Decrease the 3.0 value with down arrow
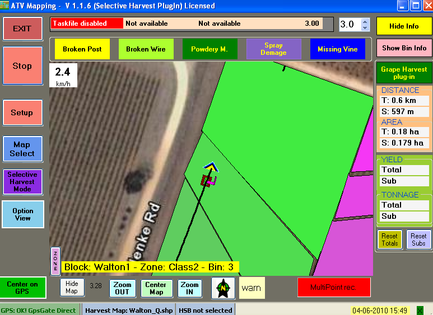433x315 pixels. 365,28
